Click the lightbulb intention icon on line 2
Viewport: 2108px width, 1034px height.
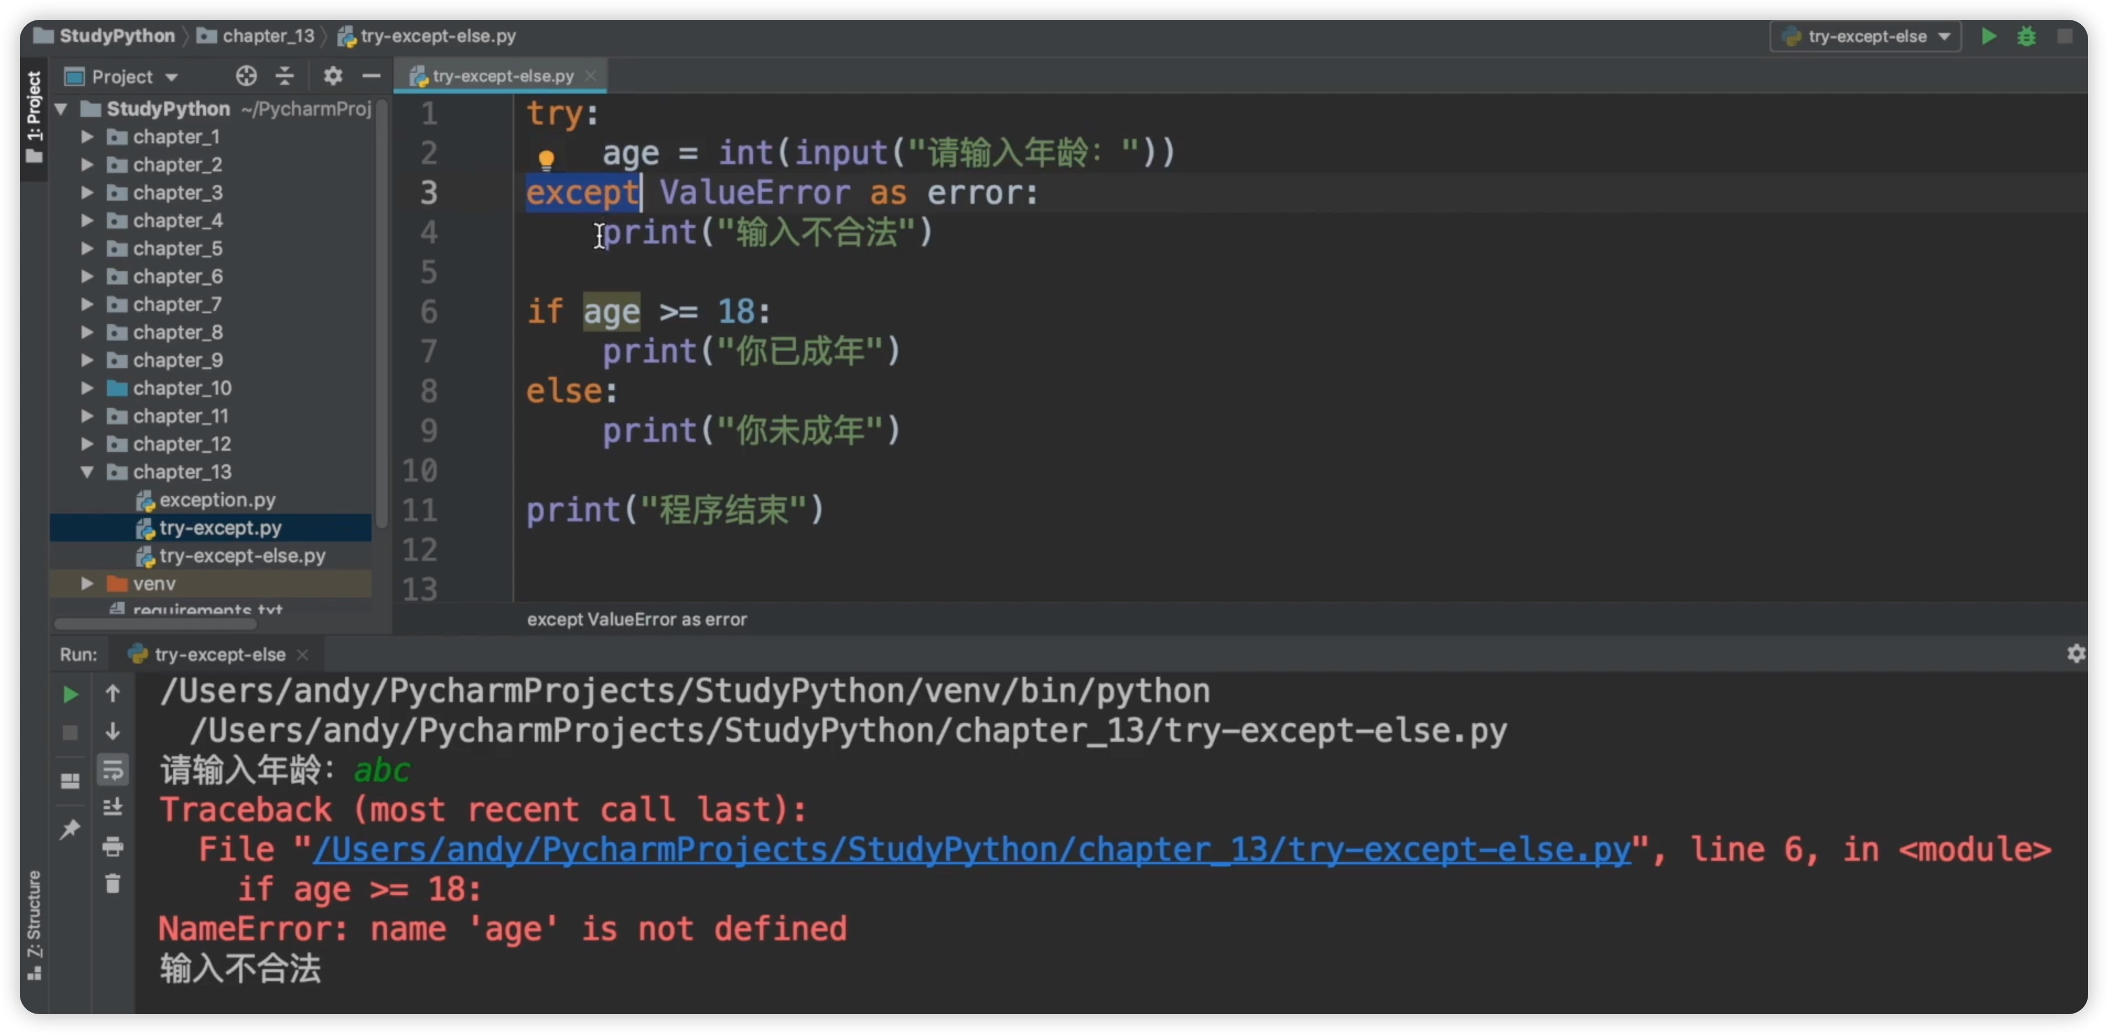point(546,159)
